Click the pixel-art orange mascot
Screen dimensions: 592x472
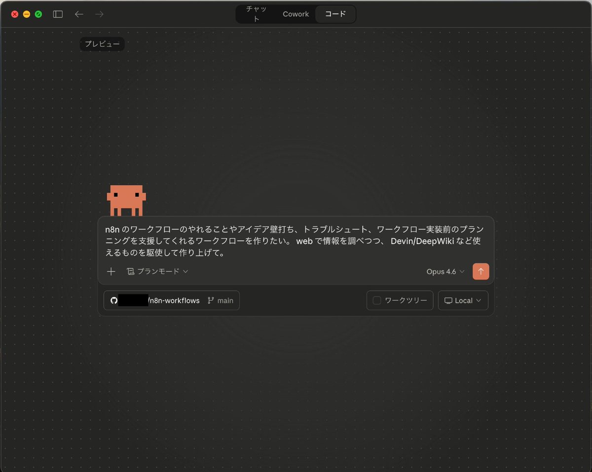click(126, 200)
